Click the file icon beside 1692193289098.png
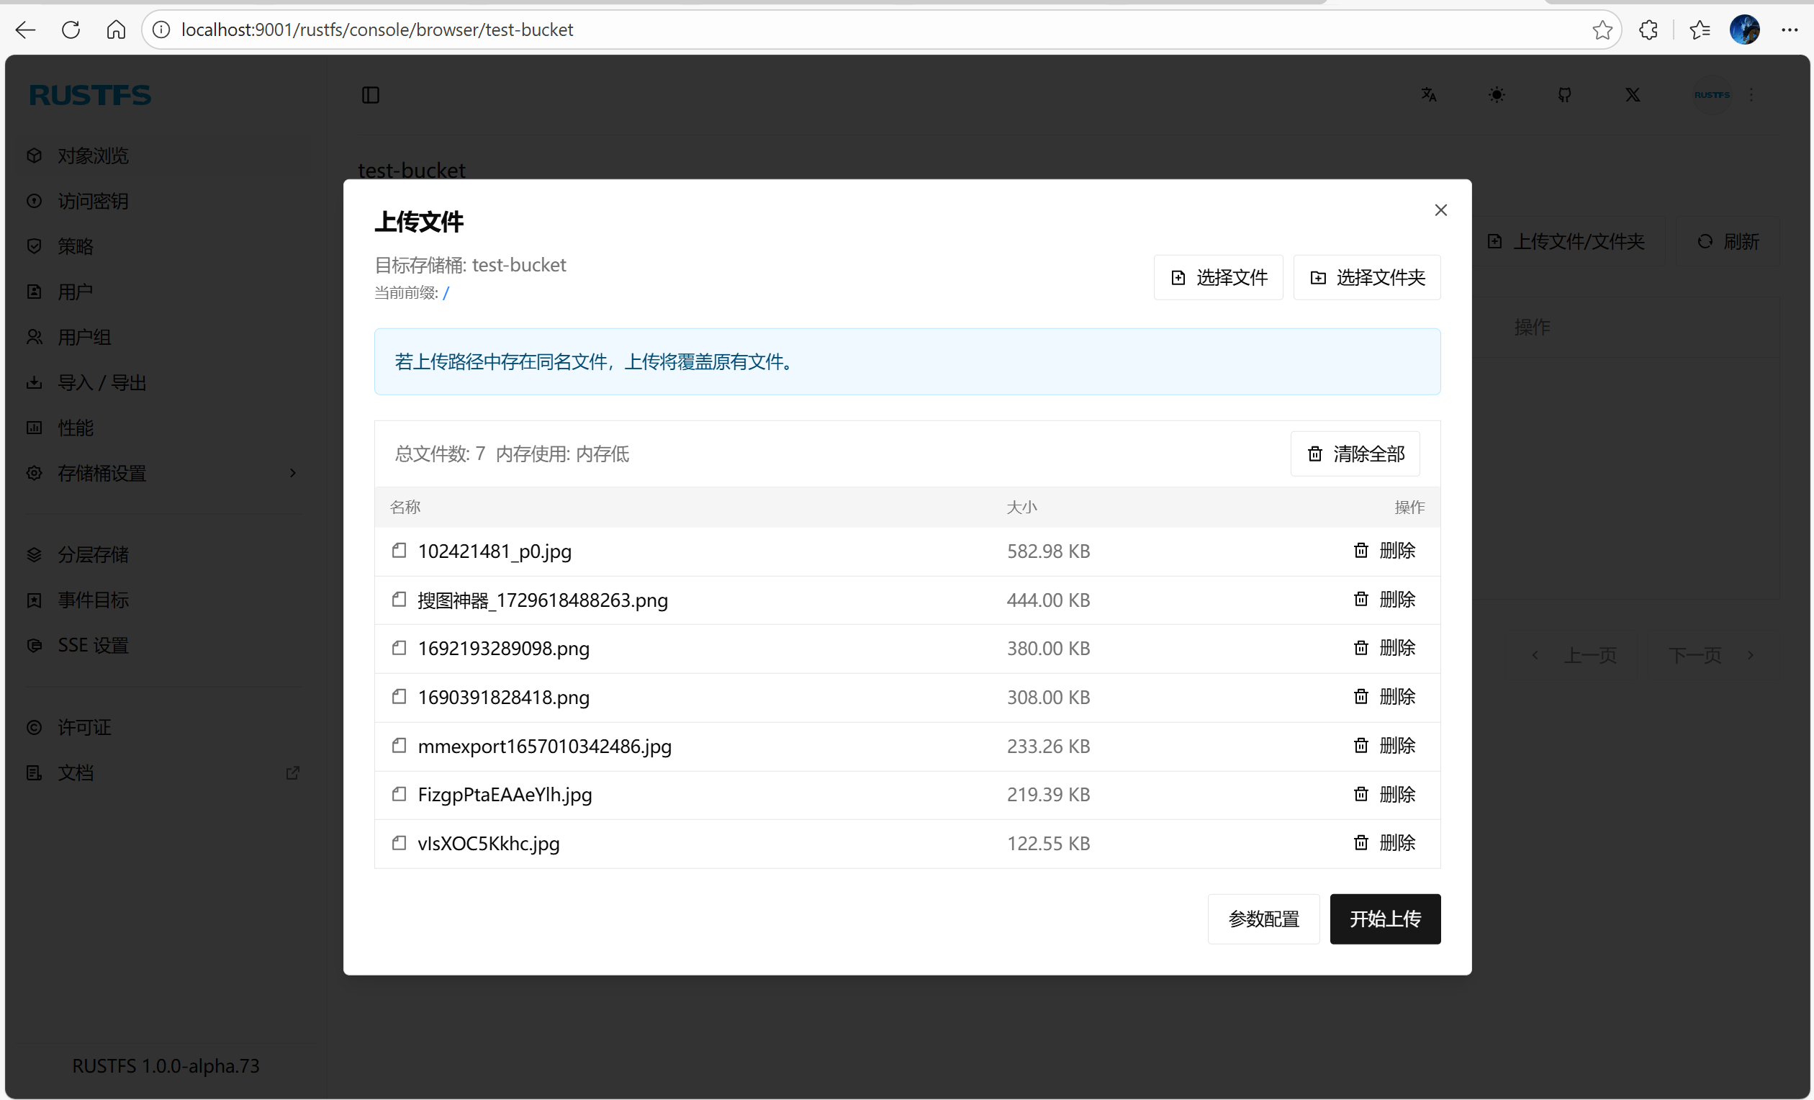This screenshot has height=1100, width=1814. (x=399, y=648)
